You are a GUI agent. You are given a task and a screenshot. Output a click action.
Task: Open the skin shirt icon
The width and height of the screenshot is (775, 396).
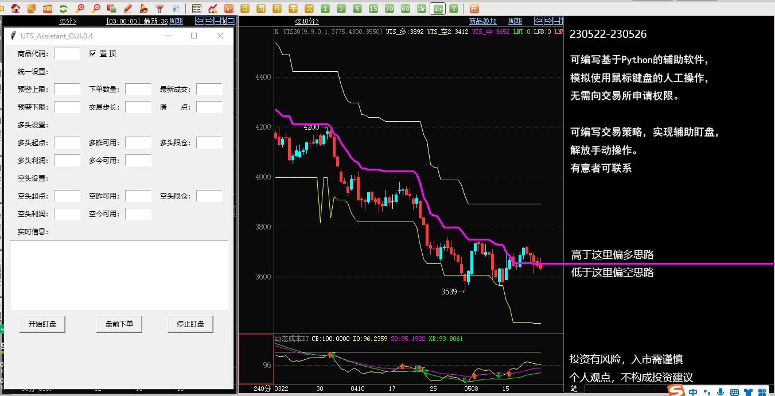pos(748,392)
